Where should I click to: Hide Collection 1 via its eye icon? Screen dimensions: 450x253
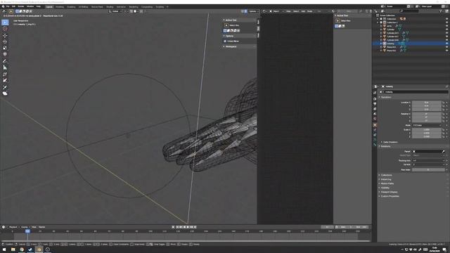coord(447,22)
